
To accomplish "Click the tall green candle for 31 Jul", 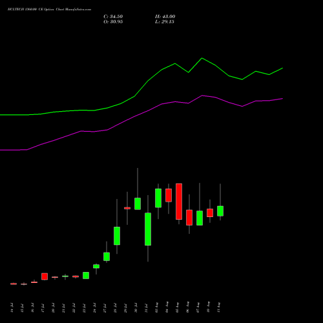I will point(148,229).
